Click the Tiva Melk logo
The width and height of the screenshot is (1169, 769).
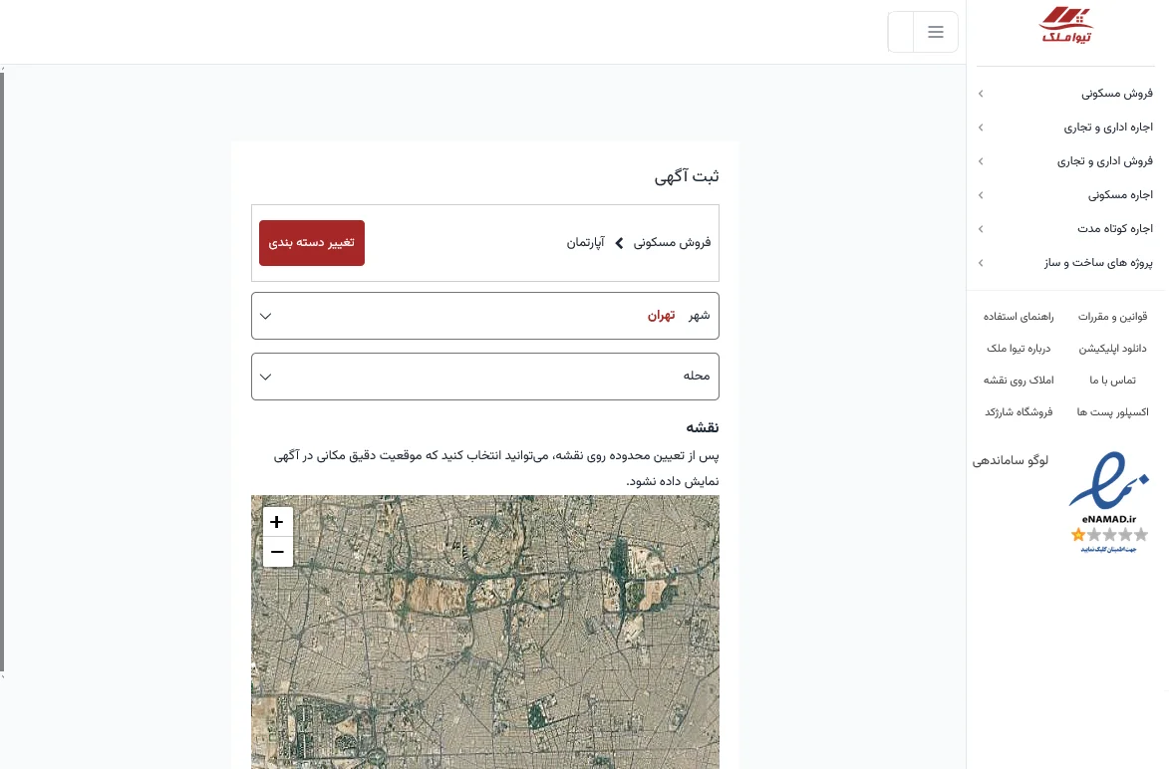click(x=1065, y=25)
